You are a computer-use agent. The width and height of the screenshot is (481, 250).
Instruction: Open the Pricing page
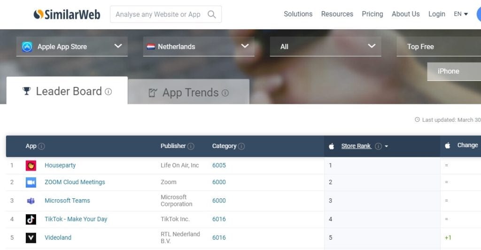(372, 14)
